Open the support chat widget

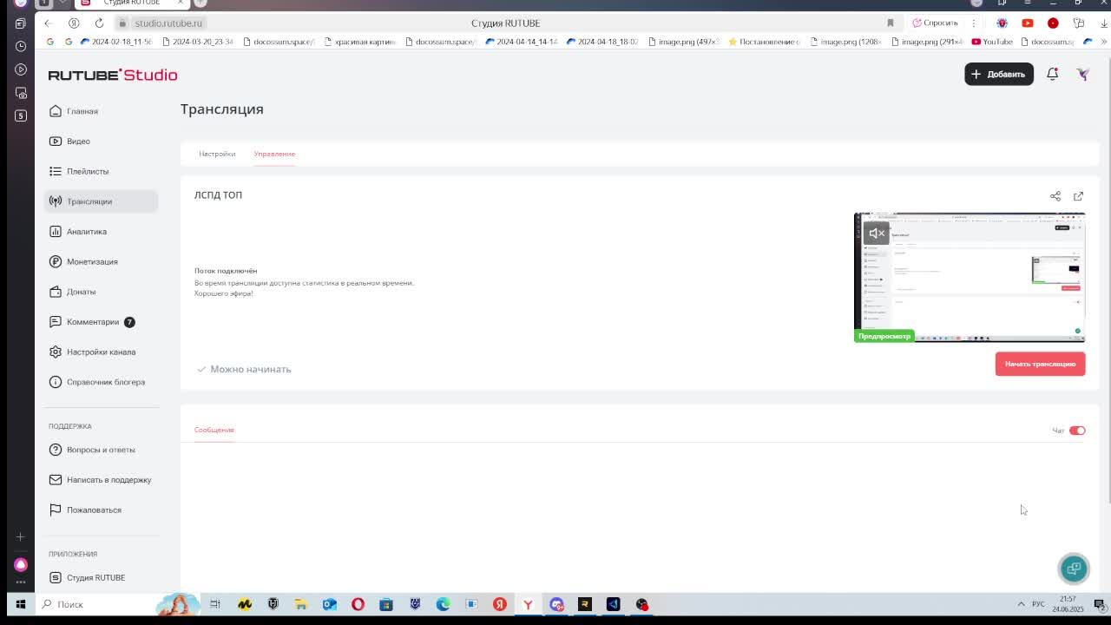click(x=1074, y=569)
